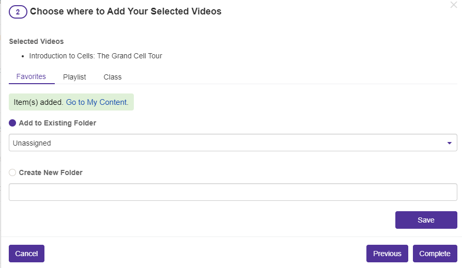This screenshot has width=462, height=268.
Task: Go to the Class tab
Action: pos(112,77)
